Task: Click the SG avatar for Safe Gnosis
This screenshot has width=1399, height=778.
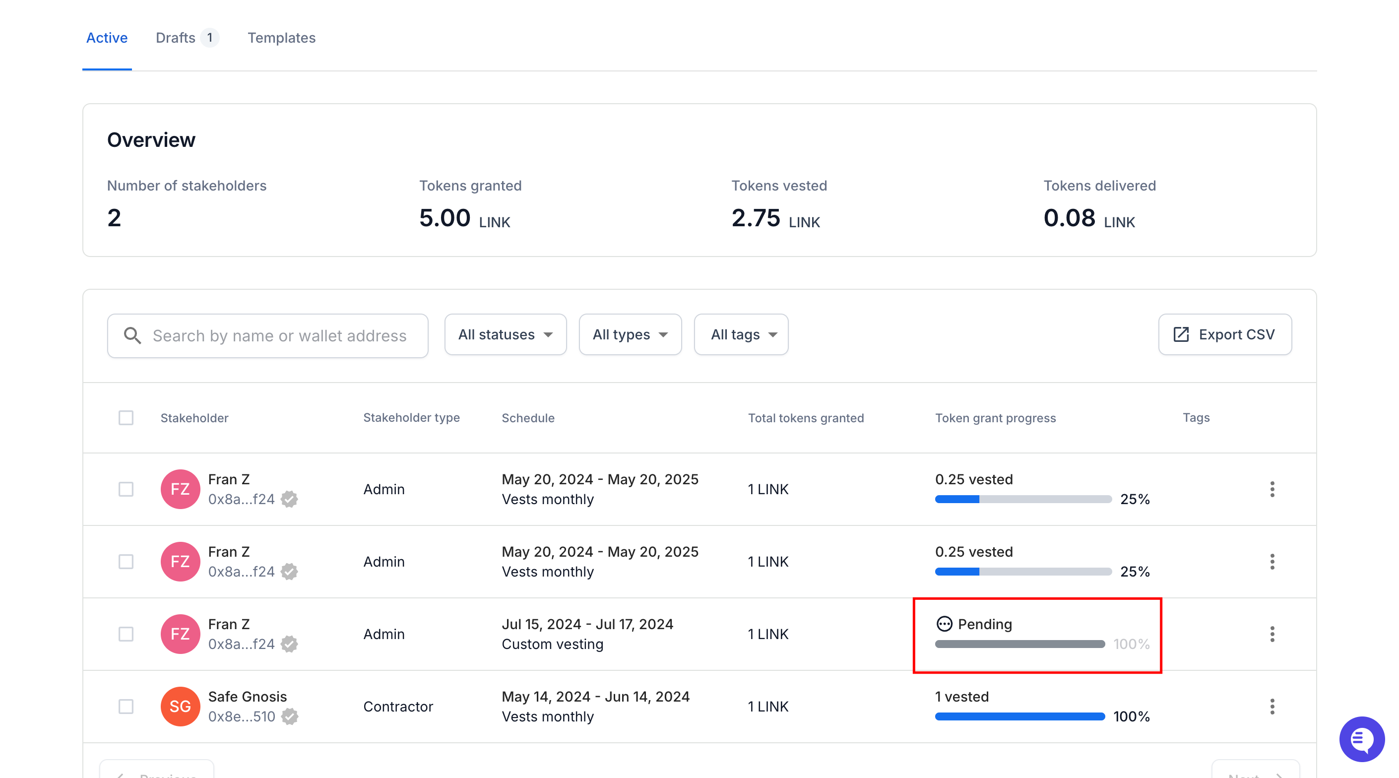Action: [x=180, y=706]
